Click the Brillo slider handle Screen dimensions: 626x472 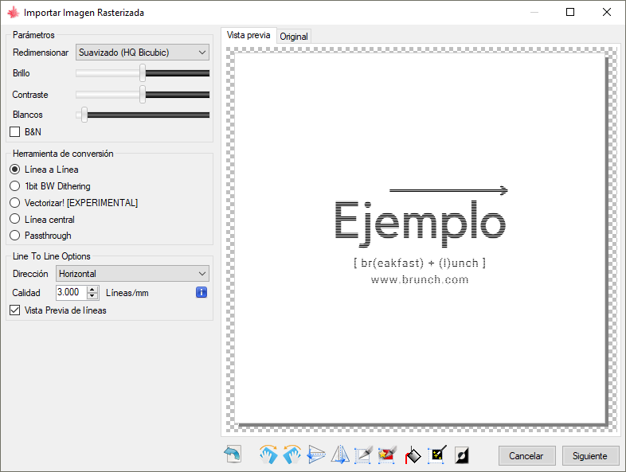point(143,73)
